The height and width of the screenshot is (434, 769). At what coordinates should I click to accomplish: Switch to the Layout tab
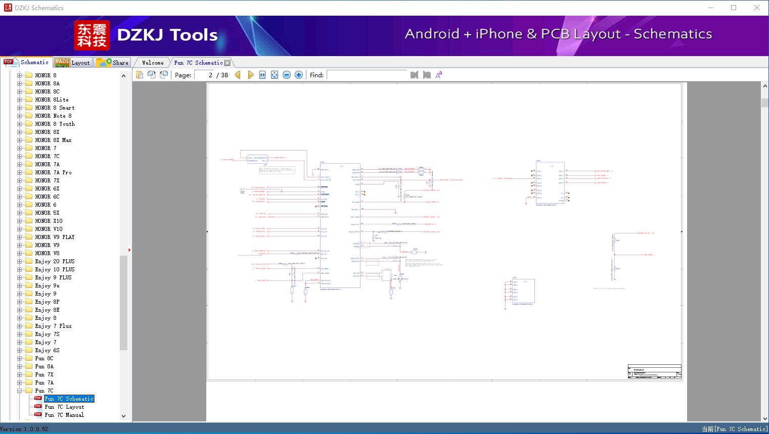[72, 63]
